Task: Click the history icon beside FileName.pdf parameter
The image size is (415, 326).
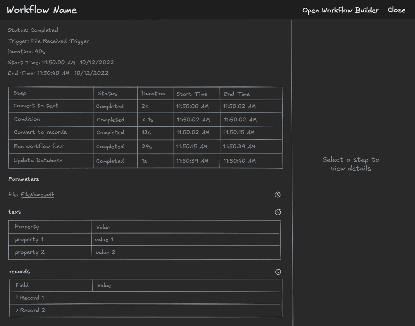Action: [x=278, y=194]
